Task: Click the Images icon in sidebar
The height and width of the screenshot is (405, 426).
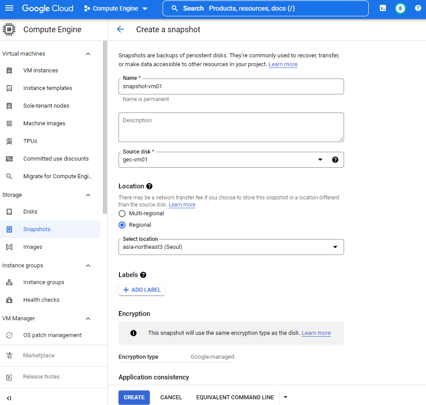Action: (9, 247)
